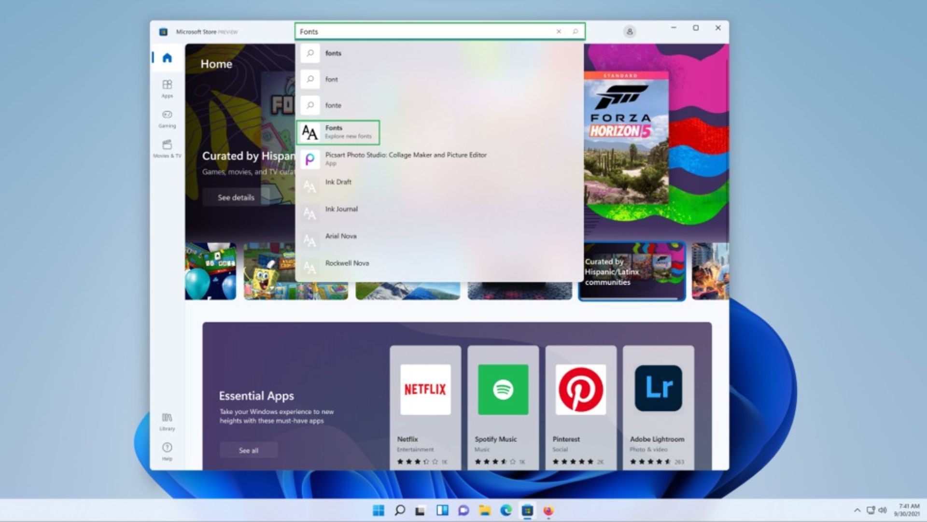927x522 pixels.
Task: Select the 'fonts' search suggestion
Action: 333,53
